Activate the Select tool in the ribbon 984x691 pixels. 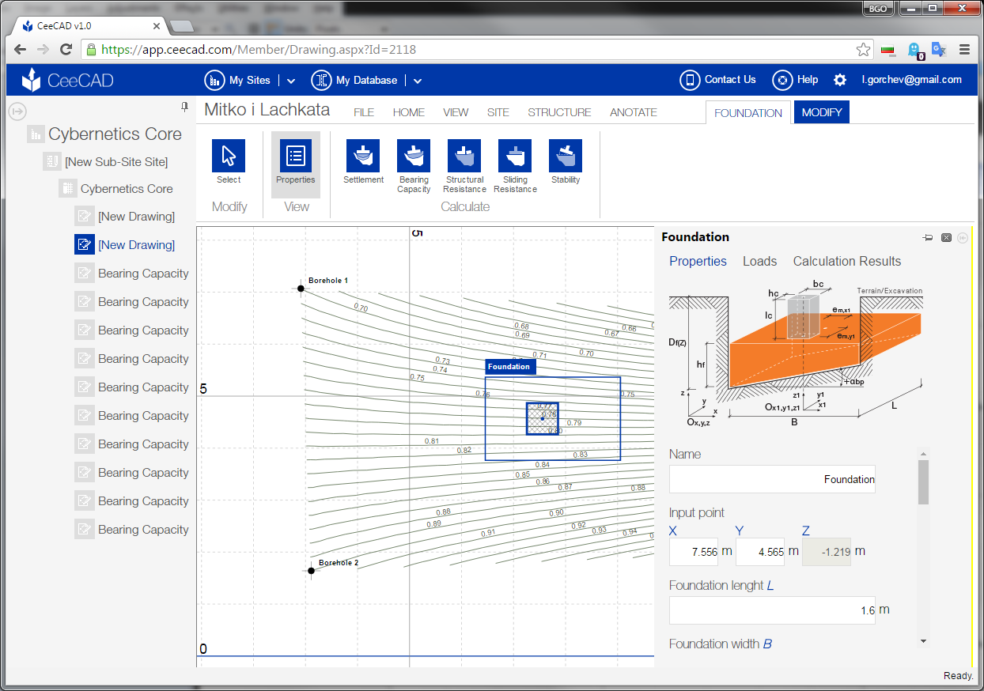click(x=229, y=162)
